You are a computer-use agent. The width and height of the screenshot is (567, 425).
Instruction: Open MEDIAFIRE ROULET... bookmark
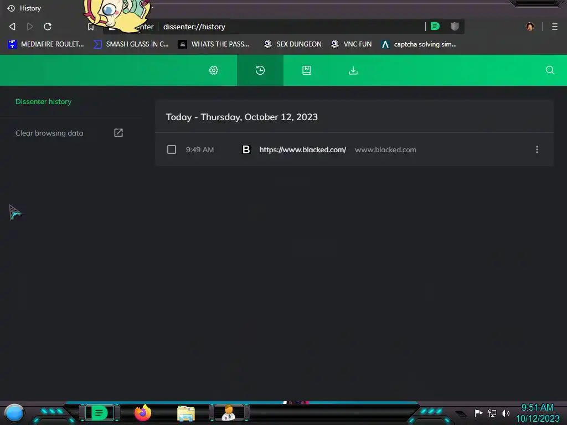click(45, 44)
